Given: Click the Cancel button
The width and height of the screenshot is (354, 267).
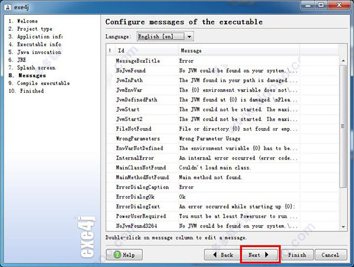Looking at the screenshot, I should click(x=330, y=255).
